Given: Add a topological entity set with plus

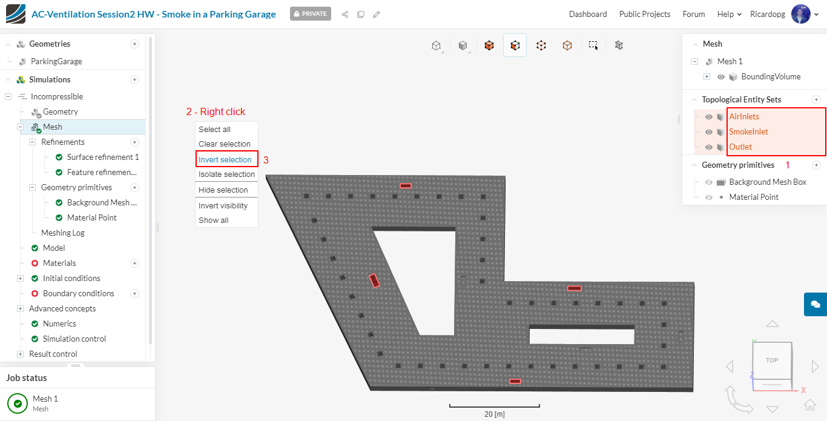Looking at the screenshot, I should [816, 99].
